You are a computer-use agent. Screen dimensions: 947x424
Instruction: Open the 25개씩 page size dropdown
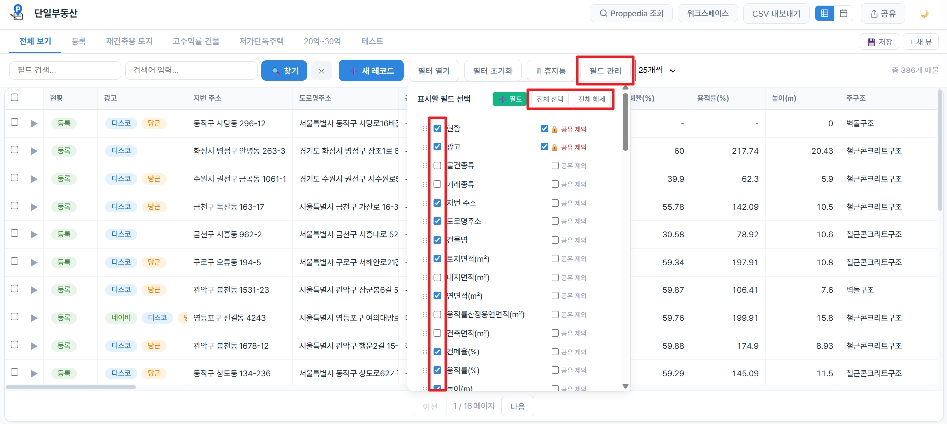pyautogui.click(x=657, y=71)
